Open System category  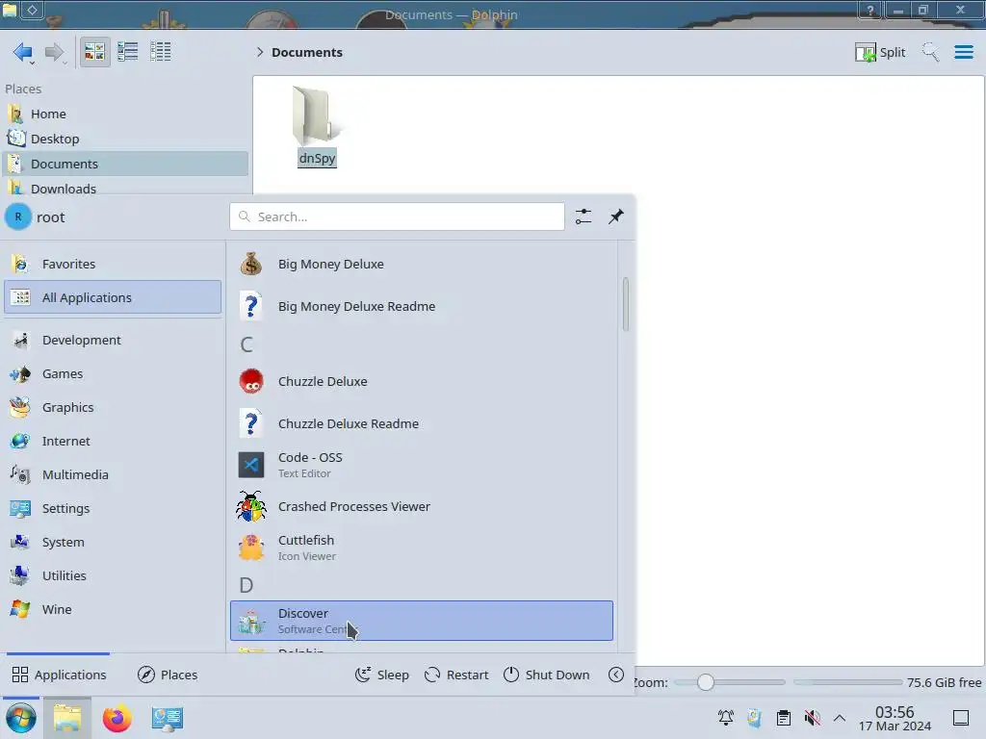tap(113, 543)
